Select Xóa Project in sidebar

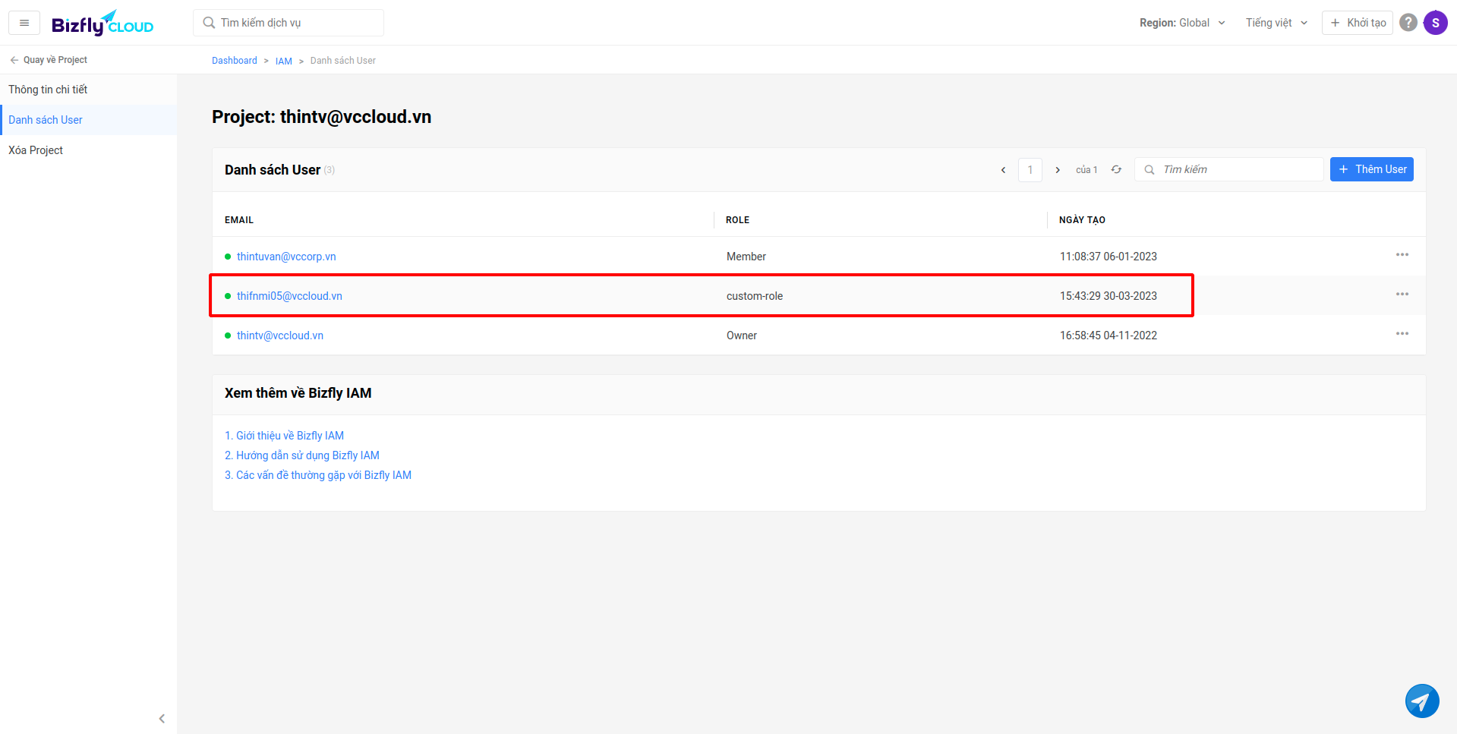click(x=36, y=150)
